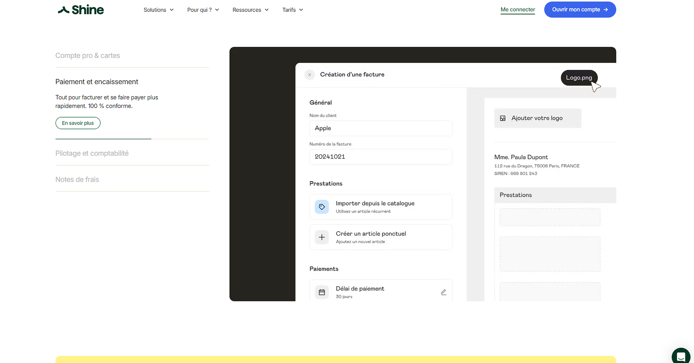Viewport: 694px width, 363px height.
Task: Click the Nom du client field with Apple
Action: tap(381, 128)
